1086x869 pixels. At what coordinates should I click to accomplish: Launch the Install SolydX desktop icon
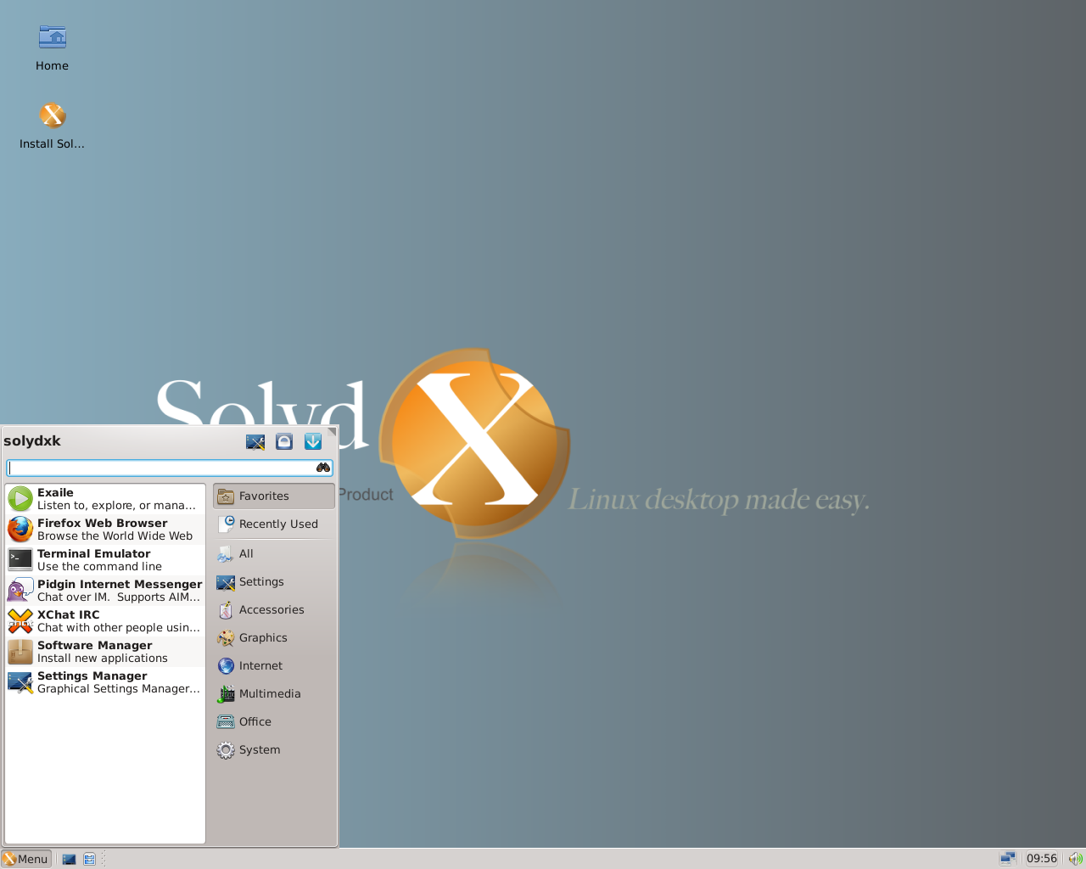[52, 126]
